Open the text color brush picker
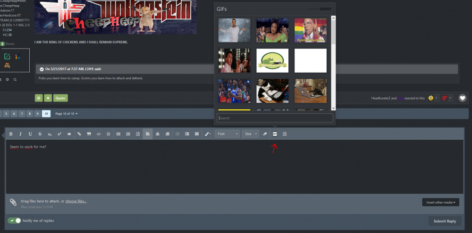 [x=208, y=134]
